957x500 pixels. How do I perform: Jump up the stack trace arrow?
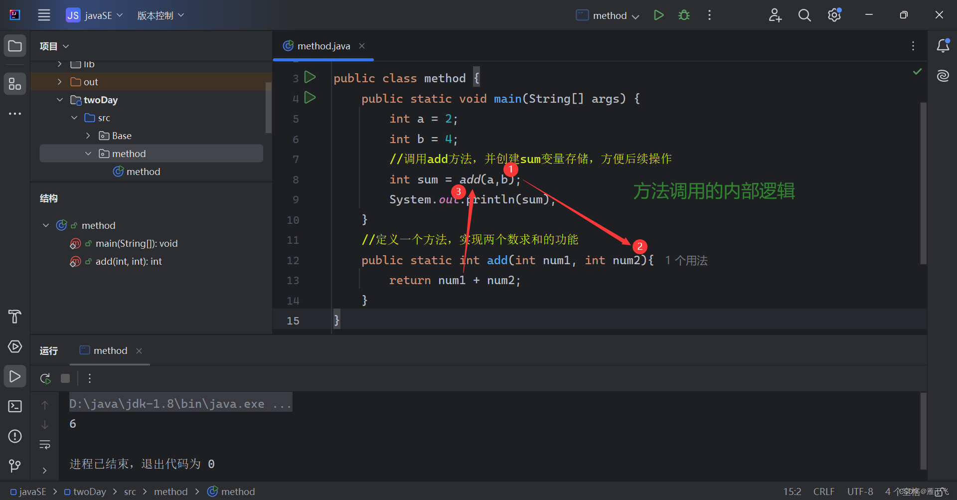[45, 405]
